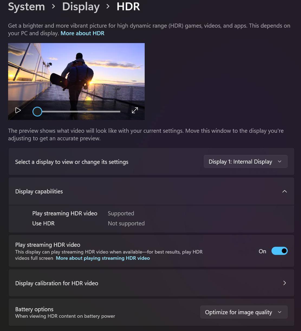Click the Display capabilities section header

tap(39, 192)
